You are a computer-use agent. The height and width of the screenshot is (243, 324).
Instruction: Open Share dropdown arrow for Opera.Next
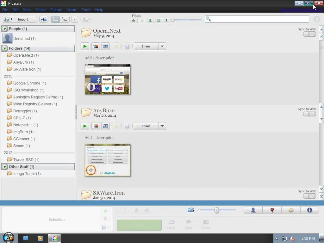162,46
